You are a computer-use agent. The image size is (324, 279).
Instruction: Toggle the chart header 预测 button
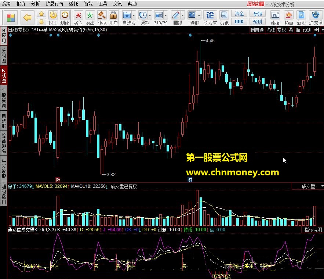[307, 30]
